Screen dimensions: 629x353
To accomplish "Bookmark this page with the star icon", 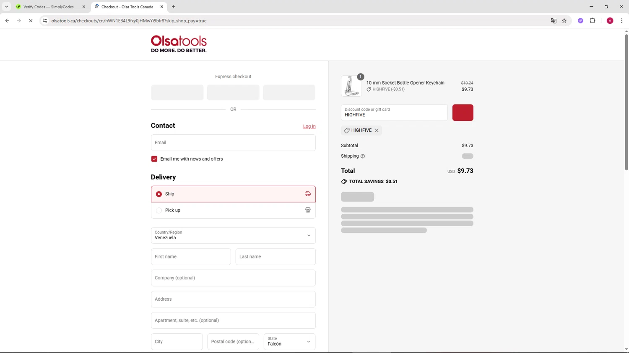I will 564,20.
